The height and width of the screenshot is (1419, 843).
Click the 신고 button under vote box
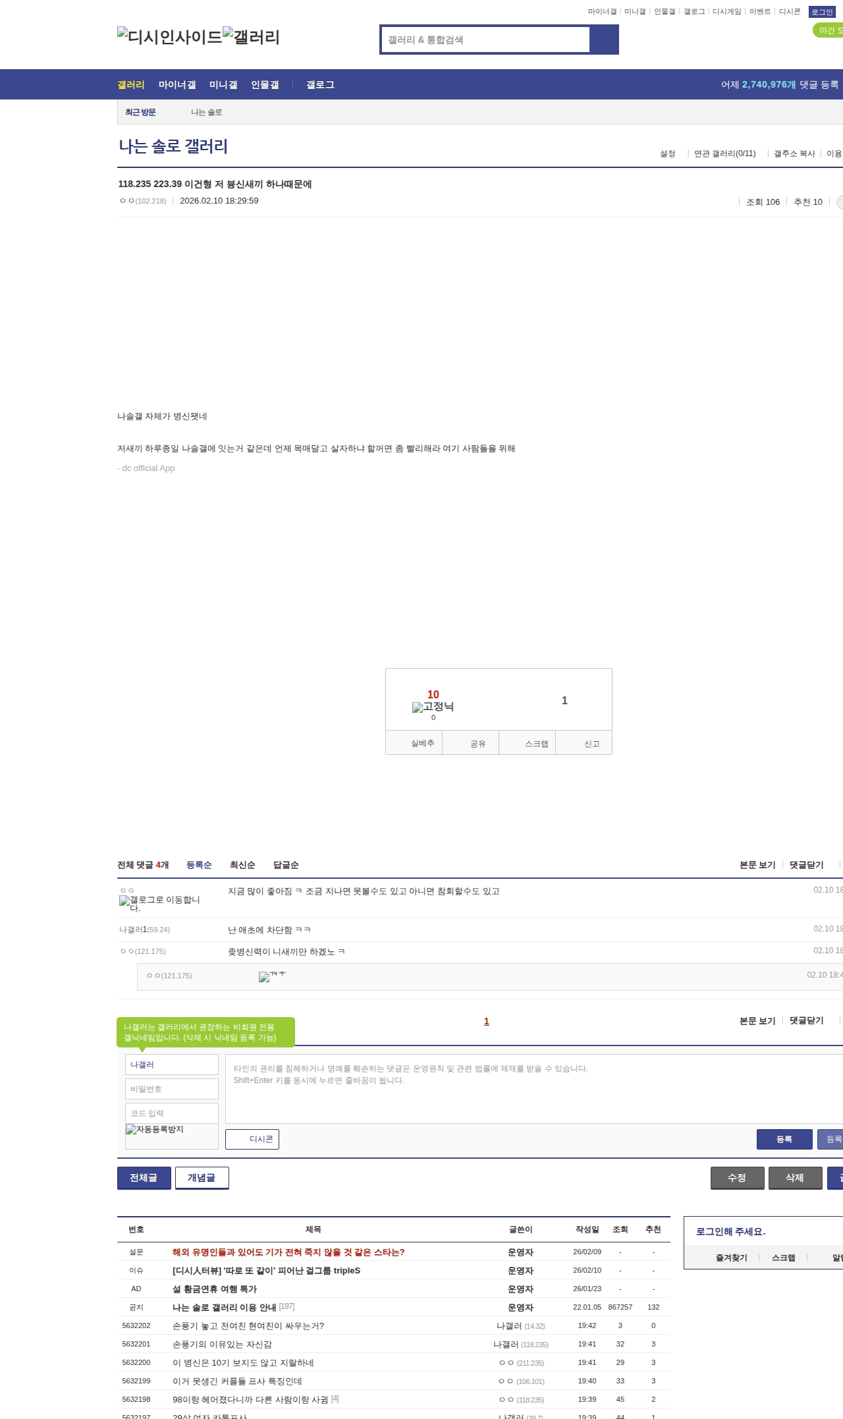click(591, 744)
